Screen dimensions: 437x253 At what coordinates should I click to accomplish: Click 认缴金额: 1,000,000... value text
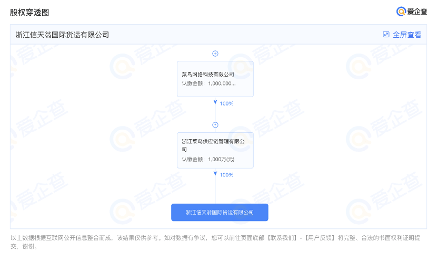point(208,83)
